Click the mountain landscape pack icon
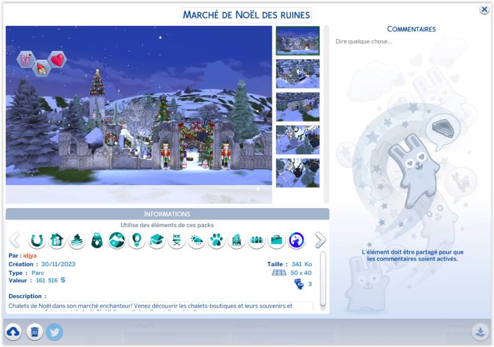 (x=117, y=241)
